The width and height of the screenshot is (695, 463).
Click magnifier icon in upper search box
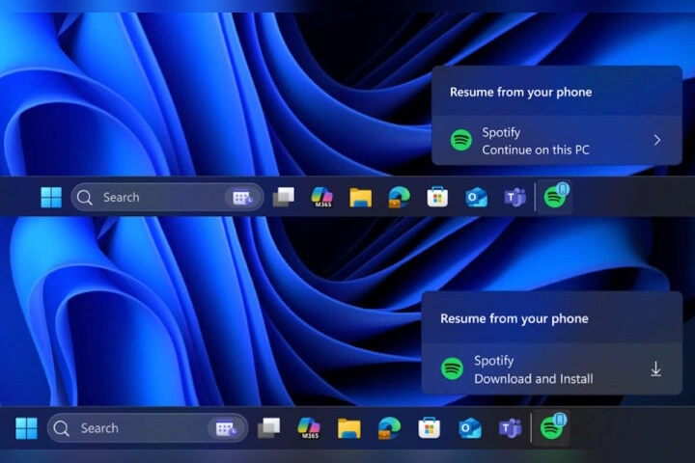[x=84, y=197]
